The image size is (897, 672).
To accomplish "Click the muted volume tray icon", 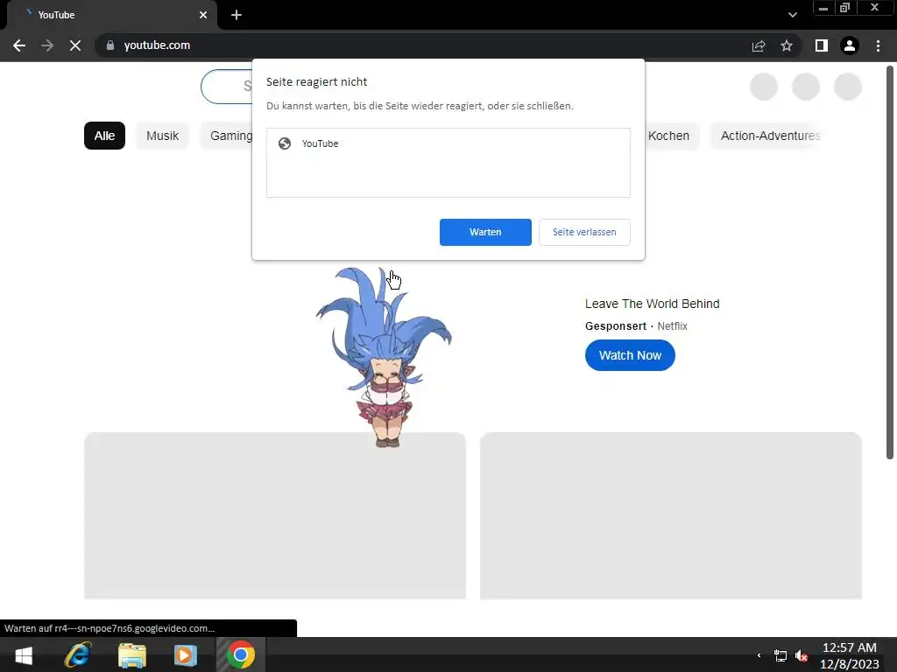I will point(802,655).
